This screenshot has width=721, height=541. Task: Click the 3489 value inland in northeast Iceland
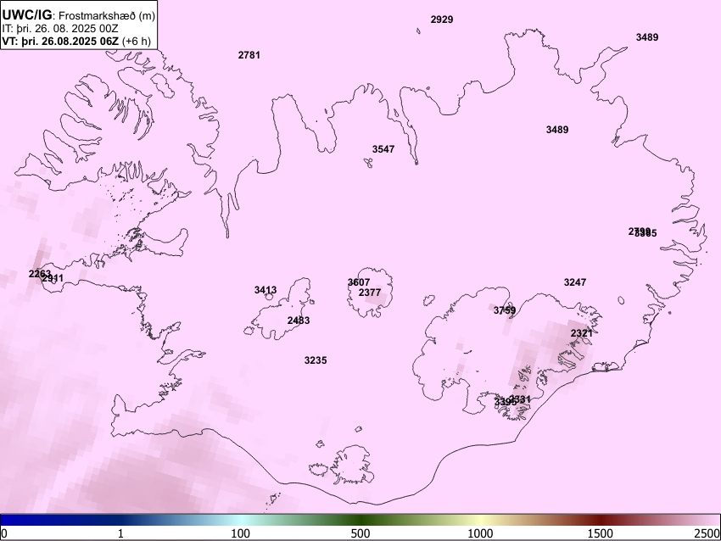[x=557, y=130]
